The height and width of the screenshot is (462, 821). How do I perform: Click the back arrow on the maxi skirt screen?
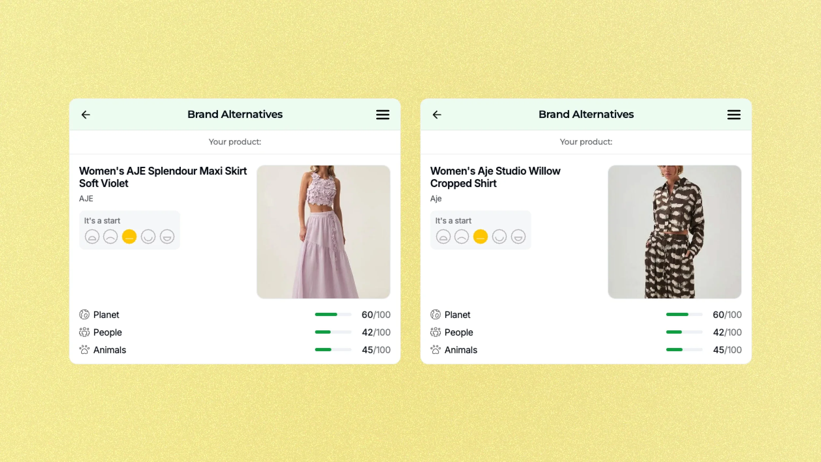coord(86,114)
